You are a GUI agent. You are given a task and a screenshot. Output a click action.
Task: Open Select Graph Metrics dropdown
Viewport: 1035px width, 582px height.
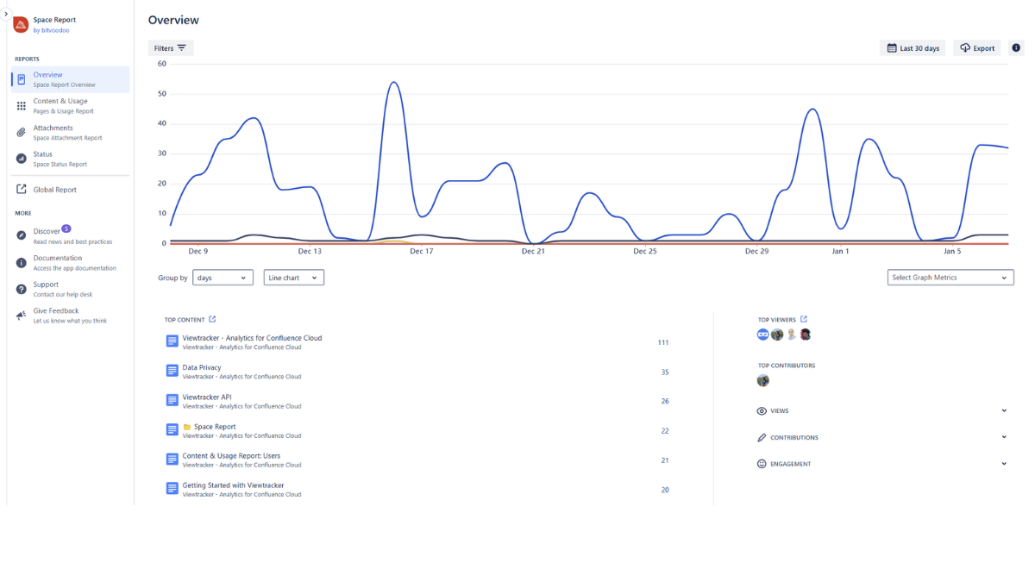(x=950, y=278)
